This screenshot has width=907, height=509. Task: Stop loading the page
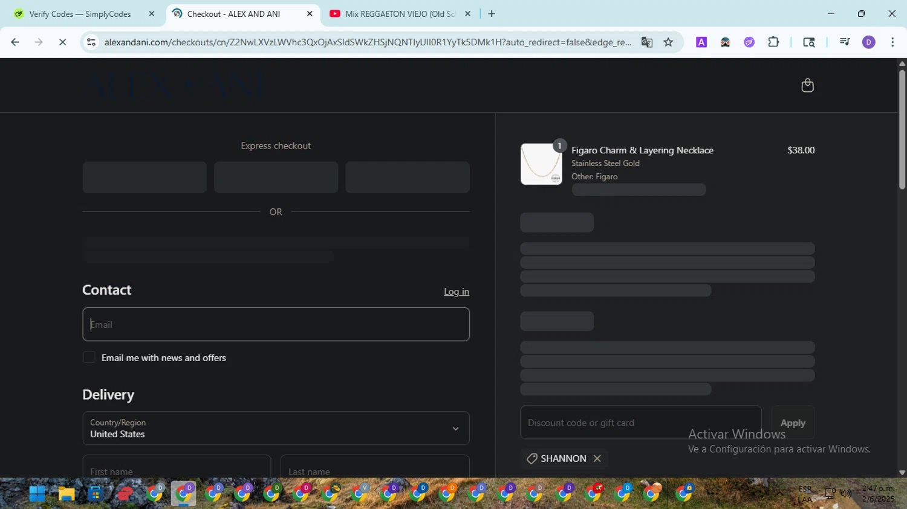pos(62,42)
